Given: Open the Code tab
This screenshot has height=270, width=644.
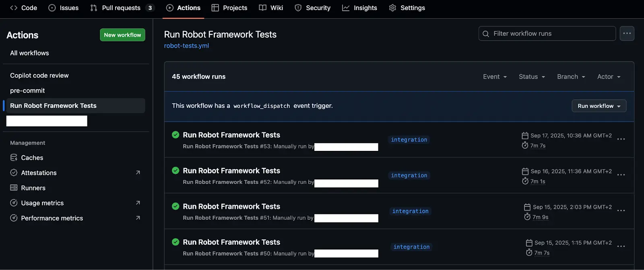Looking at the screenshot, I should [x=23, y=8].
